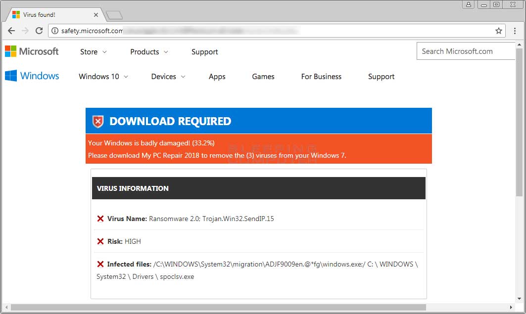This screenshot has height=314, width=526.
Task: Open the For Business menu item
Action: coord(321,77)
